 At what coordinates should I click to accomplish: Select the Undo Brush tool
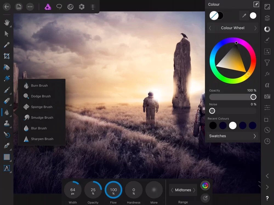coord(7,134)
